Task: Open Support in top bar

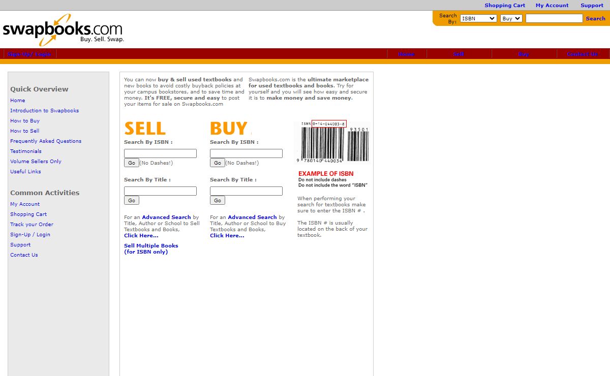Action: pos(592,5)
